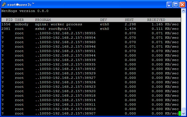Click received value 0.111 KB/sec

[x=165, y=29]
